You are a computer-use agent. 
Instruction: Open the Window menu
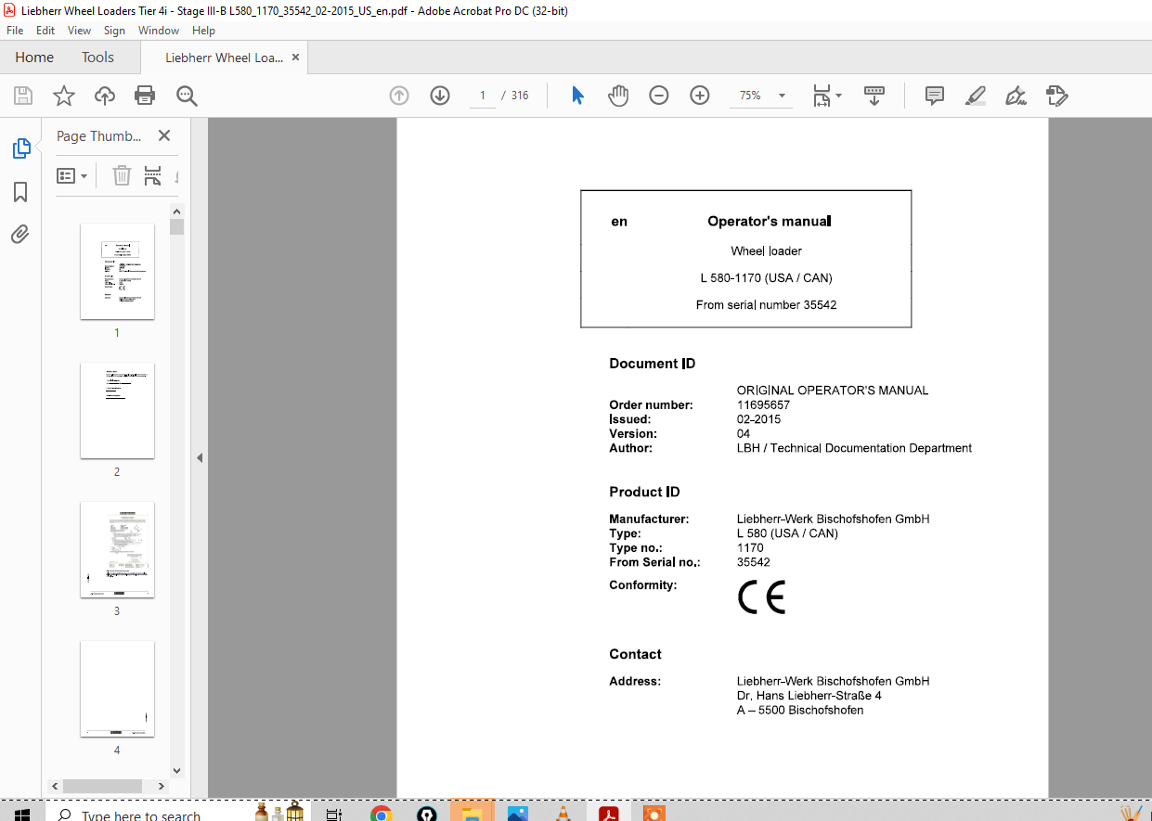tap(159, 31)
